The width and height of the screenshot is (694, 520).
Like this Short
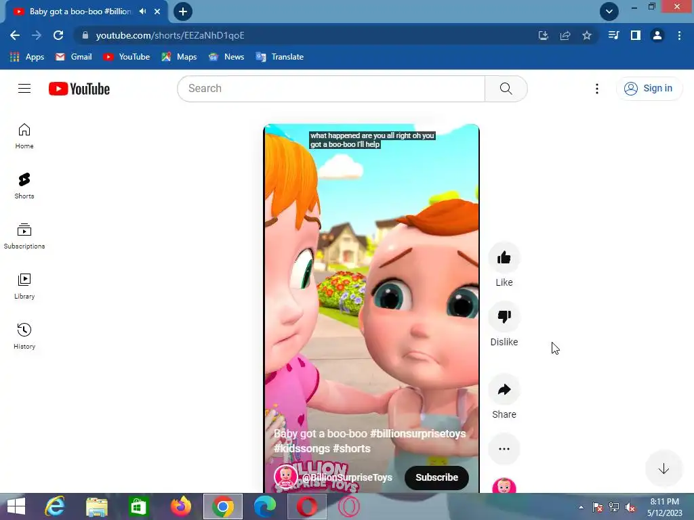click(x=504, y=258)
